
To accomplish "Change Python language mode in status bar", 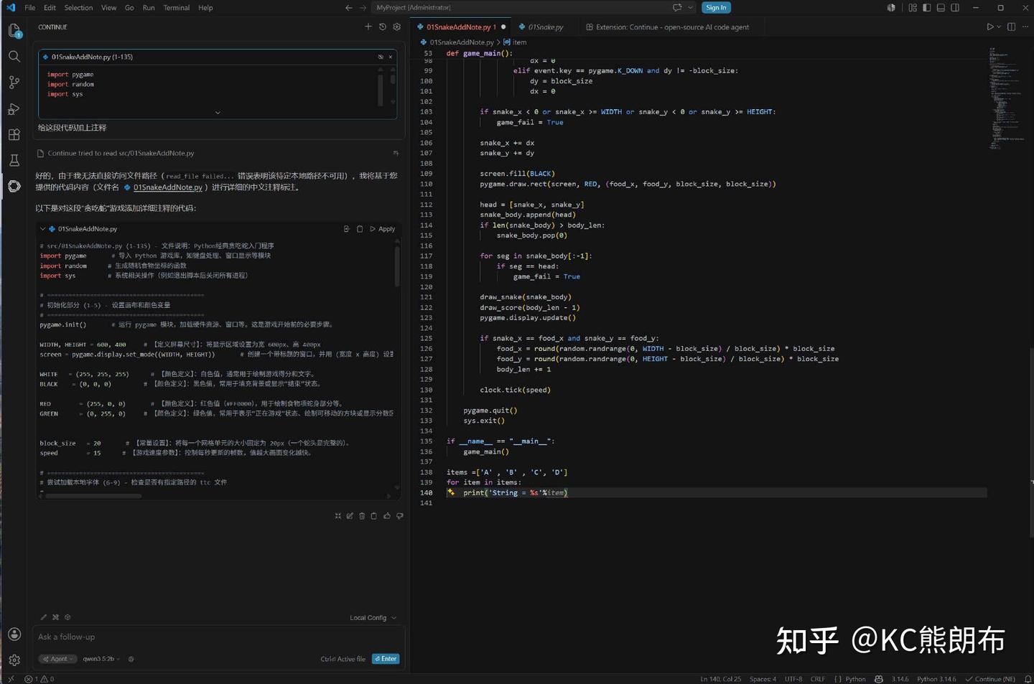I will point(855,679).
